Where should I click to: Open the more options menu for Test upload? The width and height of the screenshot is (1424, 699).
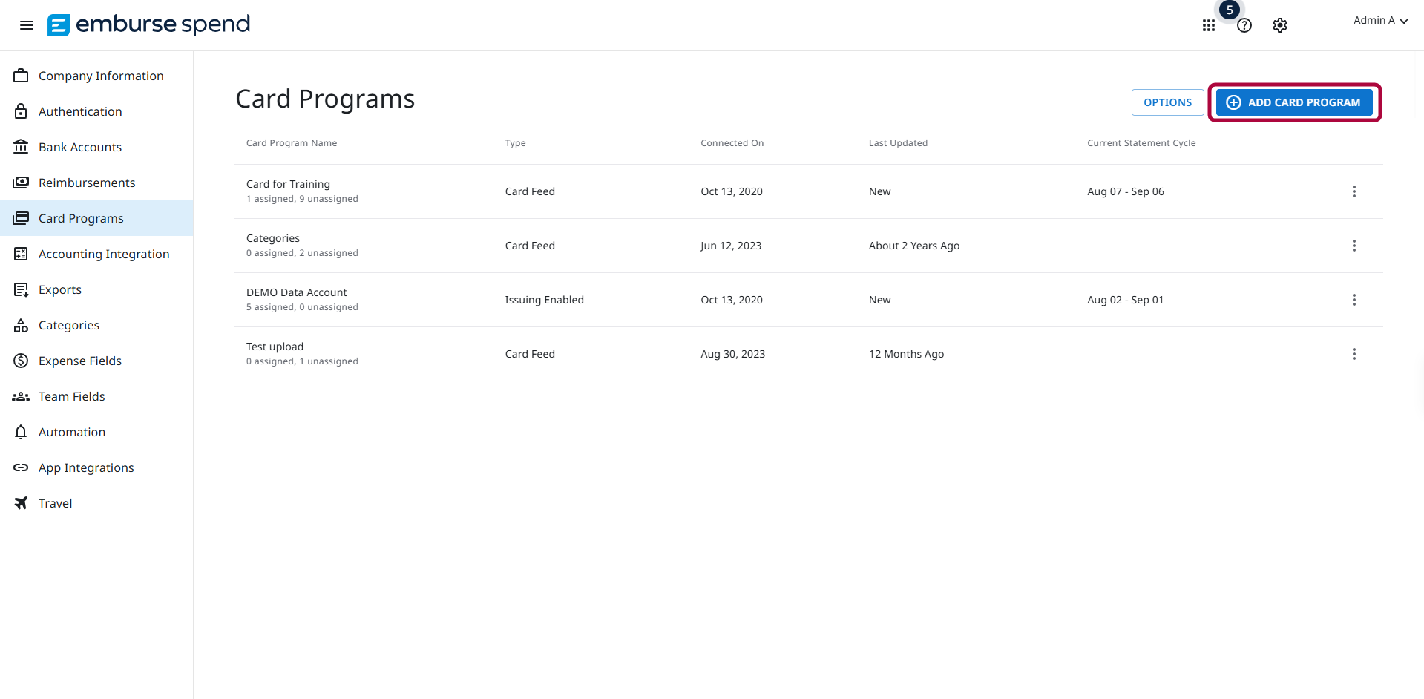(1354, 354)
